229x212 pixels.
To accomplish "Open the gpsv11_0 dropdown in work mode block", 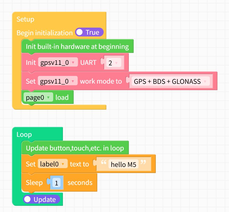I will pyautogui.click(x=58, y=81).
